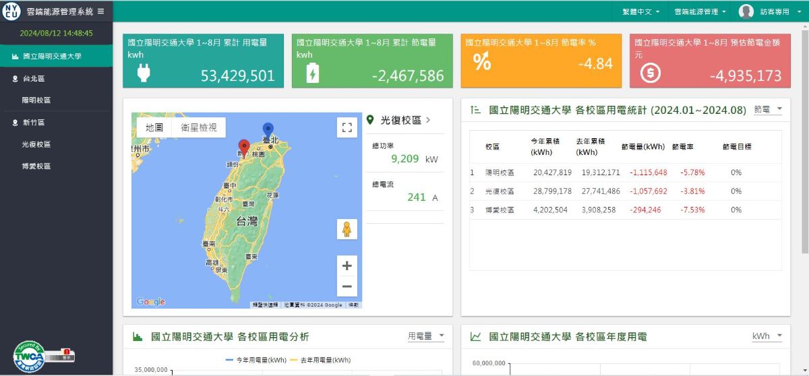Toggle fullscreen view on the map

pos(347,127)
